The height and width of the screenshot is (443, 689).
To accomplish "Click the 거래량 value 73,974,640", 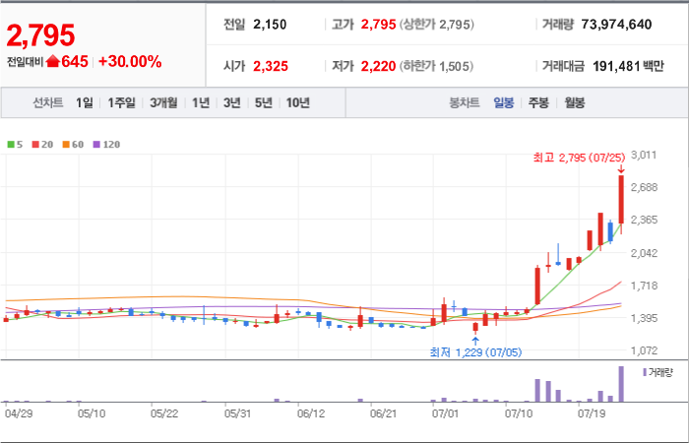I will (616, 25).
